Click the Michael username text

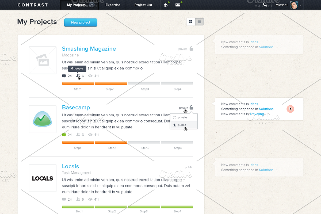point(281,5)
